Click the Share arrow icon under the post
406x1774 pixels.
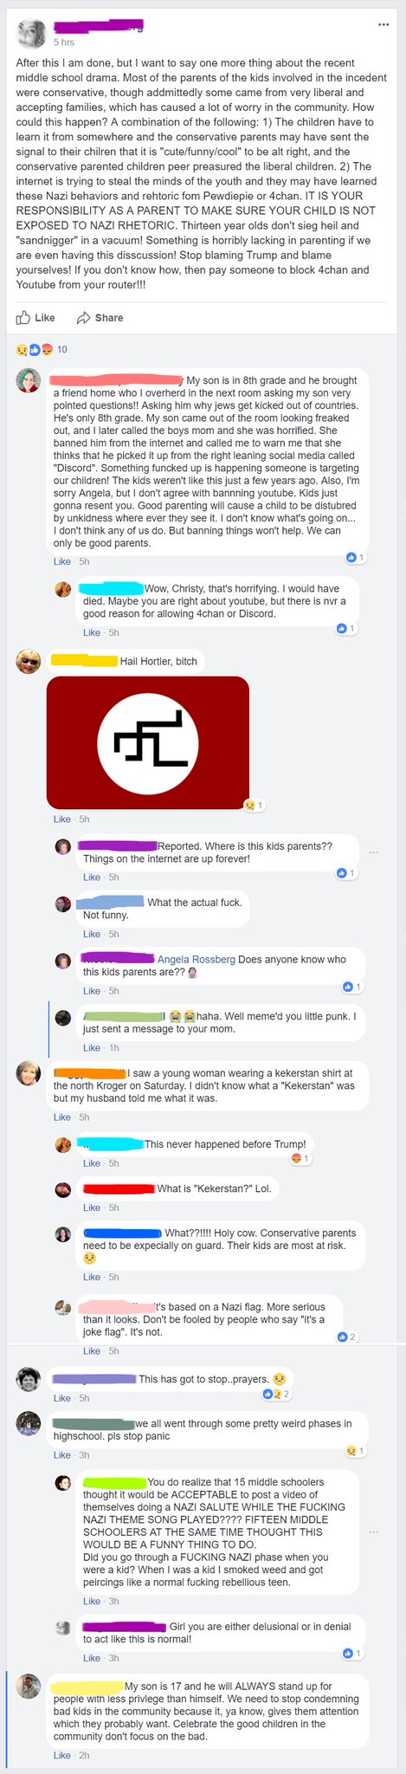[x=84, y=318]
